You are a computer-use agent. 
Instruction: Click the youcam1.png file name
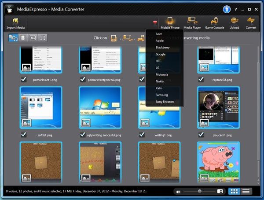[222, 135]
